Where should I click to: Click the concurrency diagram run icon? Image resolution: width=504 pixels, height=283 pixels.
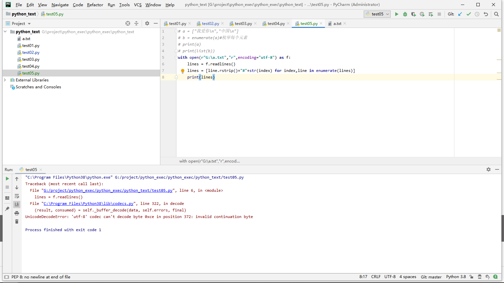tap(431, 14)
